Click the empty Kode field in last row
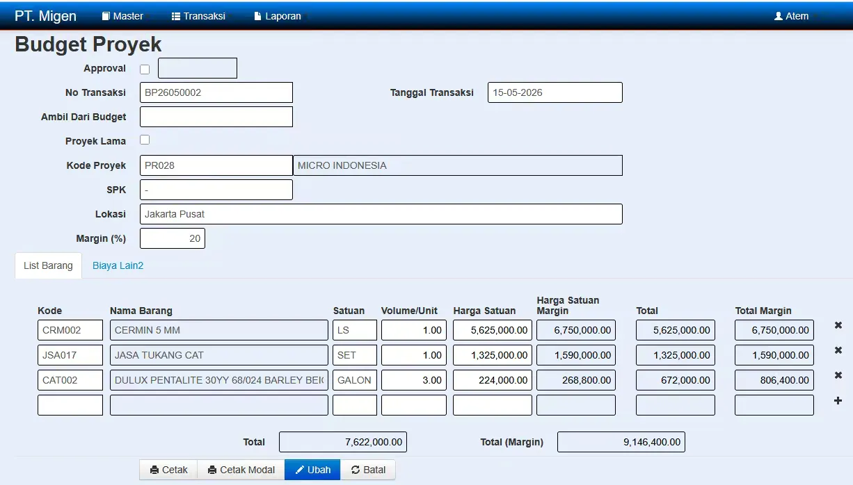Screen dimensions: 853x485 point(70,405)
